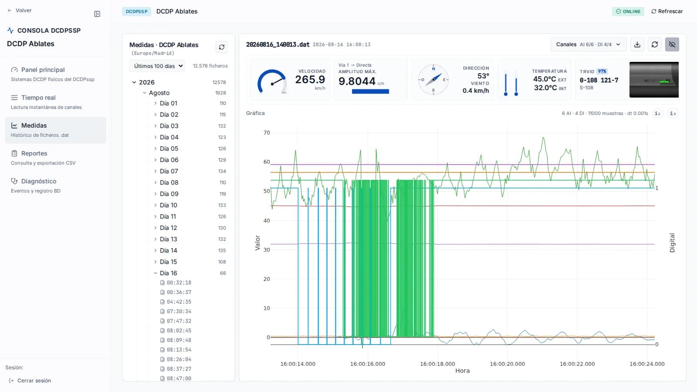Open the Medidas section
This screenshot has height=392, width=697.
(x=55, y=130)
